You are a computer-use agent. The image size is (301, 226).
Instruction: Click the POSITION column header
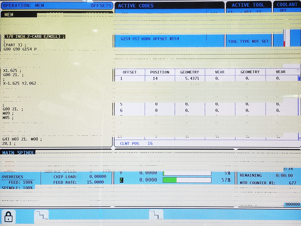pyautogui.click(x=160, y=72)
